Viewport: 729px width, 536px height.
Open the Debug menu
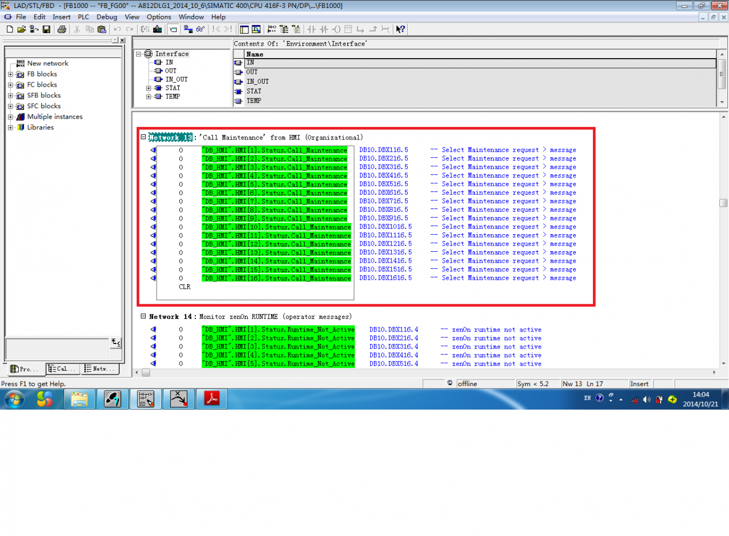107,17
